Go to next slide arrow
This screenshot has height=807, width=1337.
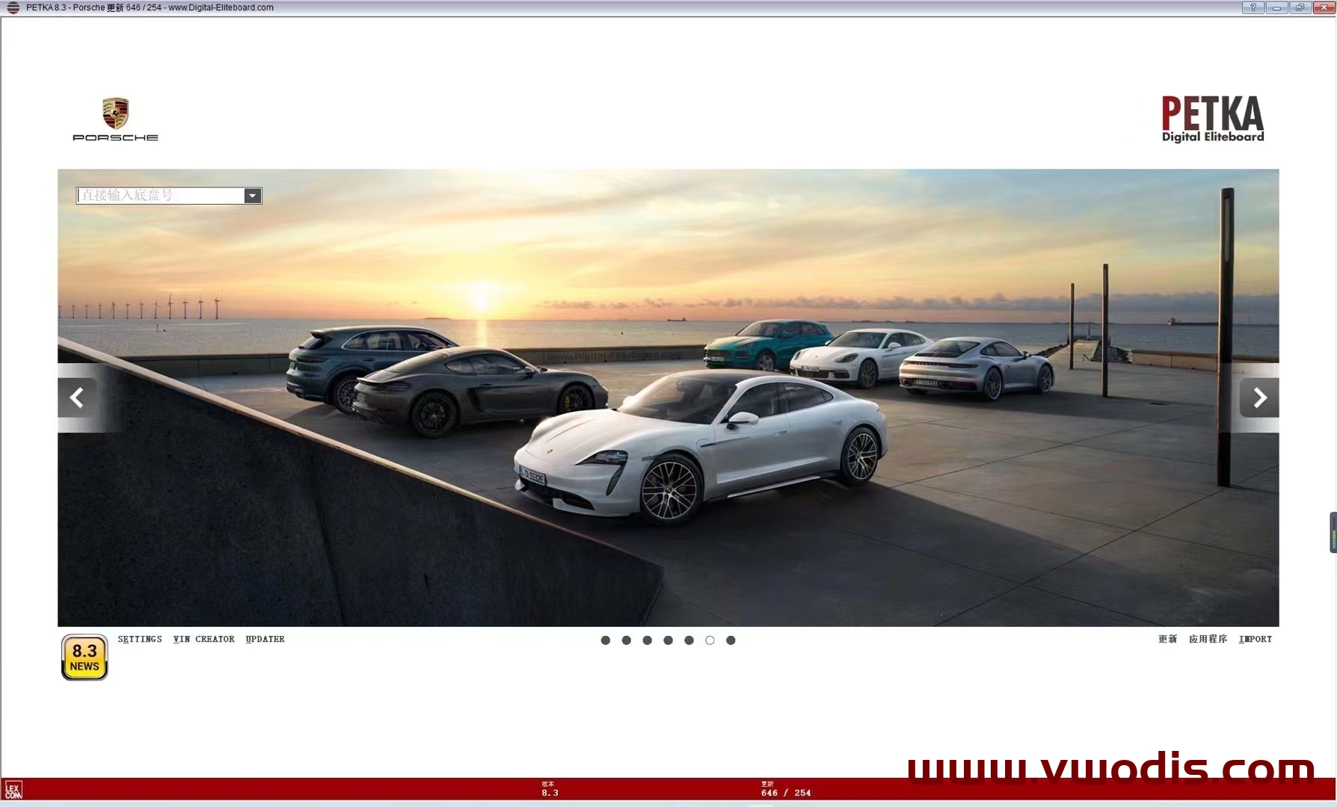pos(1259,398)
